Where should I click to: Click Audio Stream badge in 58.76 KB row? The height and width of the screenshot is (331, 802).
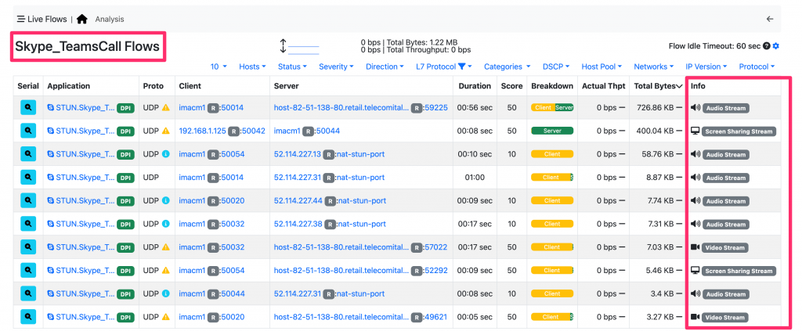[726, 155]
